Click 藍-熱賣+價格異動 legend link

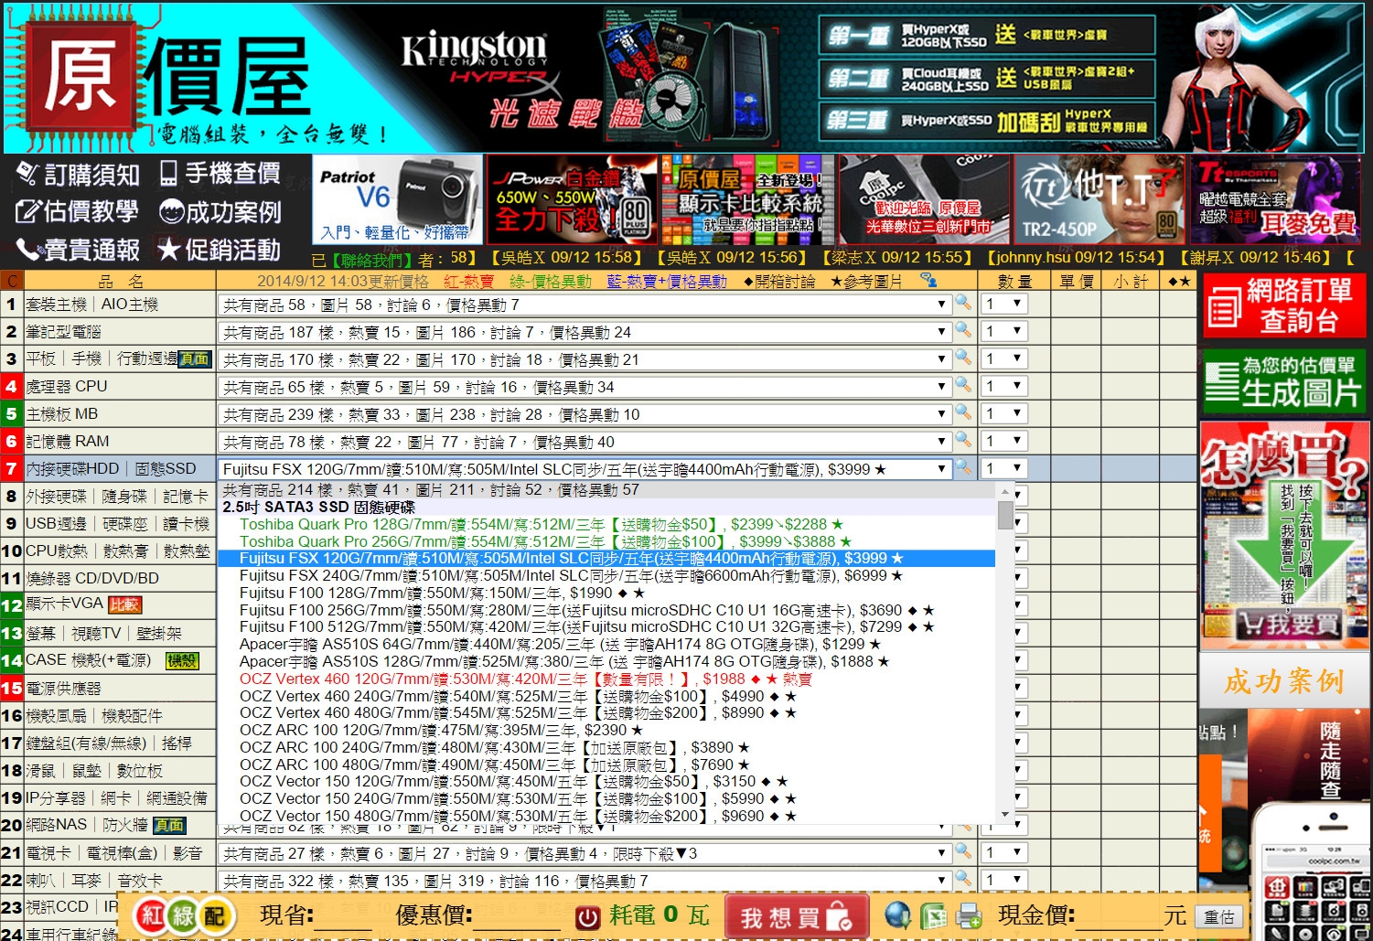pos(667,281)
